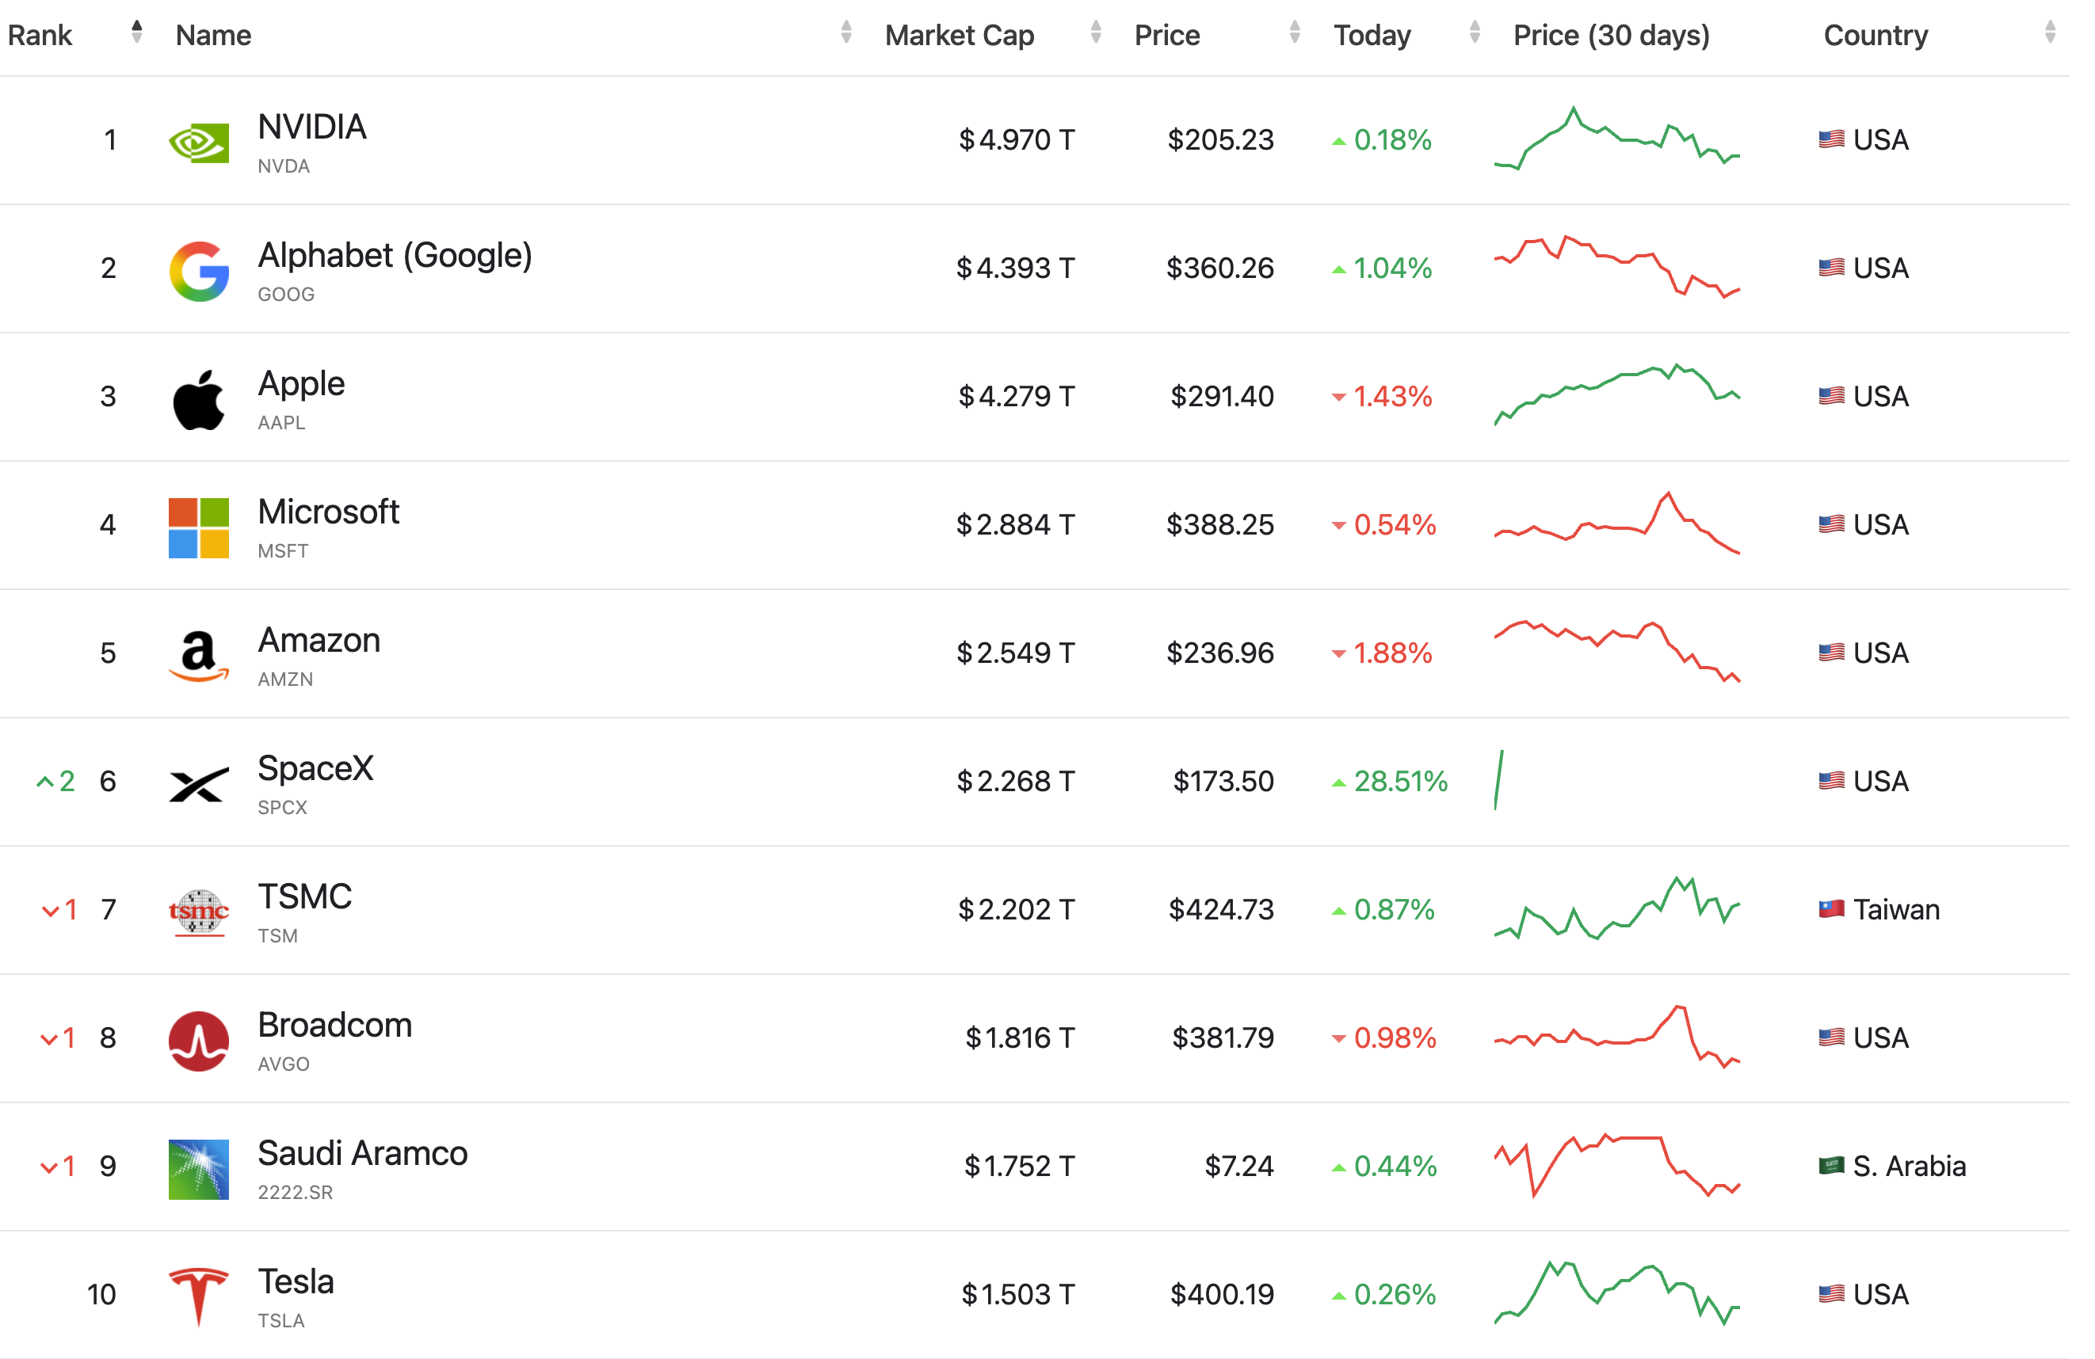The width and height of the screenshot is (2095, 1359).
Task: Click the Alphabet Google logo
Action: 198,271
